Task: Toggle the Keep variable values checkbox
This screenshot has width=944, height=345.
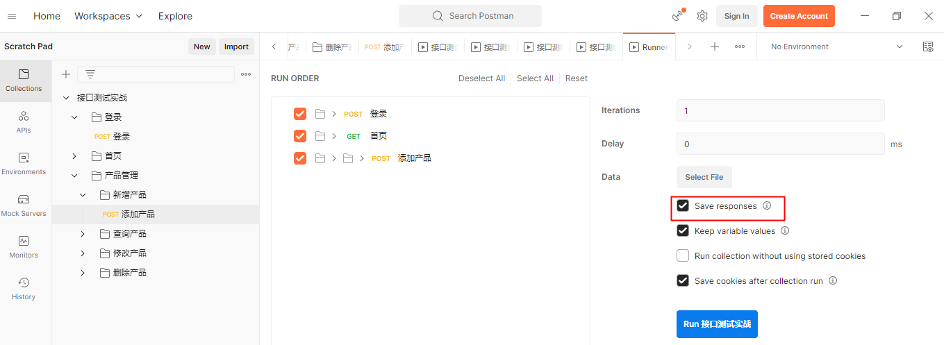Action: pyautogui.click(x=683, y=231)
